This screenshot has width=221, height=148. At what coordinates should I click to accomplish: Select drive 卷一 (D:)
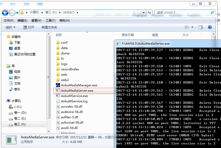(x=18, y=113)
